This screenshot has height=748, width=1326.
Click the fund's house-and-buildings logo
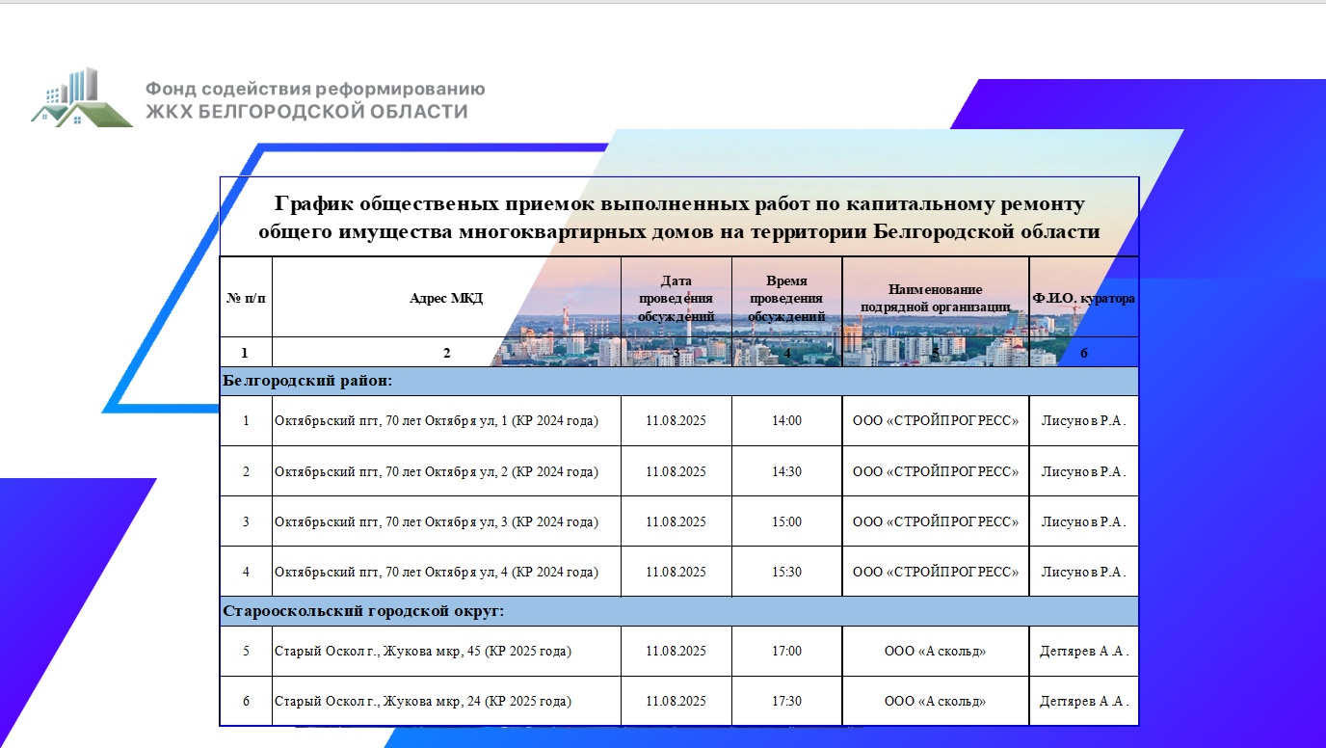[x=82, y=97]
